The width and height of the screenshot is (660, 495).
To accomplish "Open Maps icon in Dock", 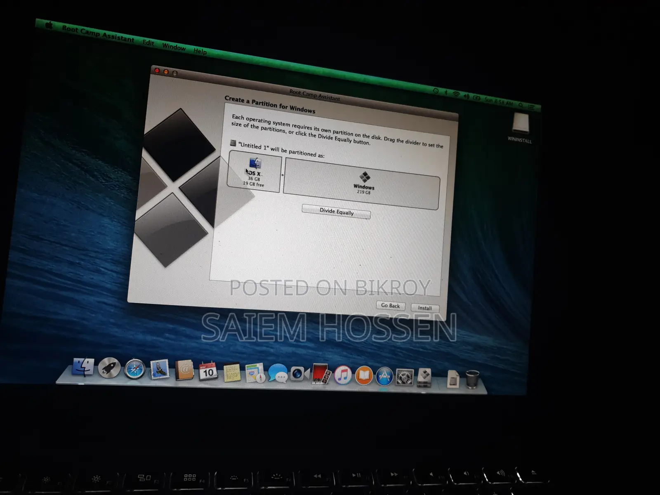I will (x=255, y=373).
